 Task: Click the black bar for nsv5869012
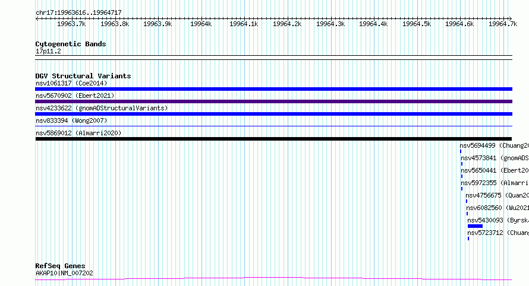pyautogui.click(x=273, y=139)
